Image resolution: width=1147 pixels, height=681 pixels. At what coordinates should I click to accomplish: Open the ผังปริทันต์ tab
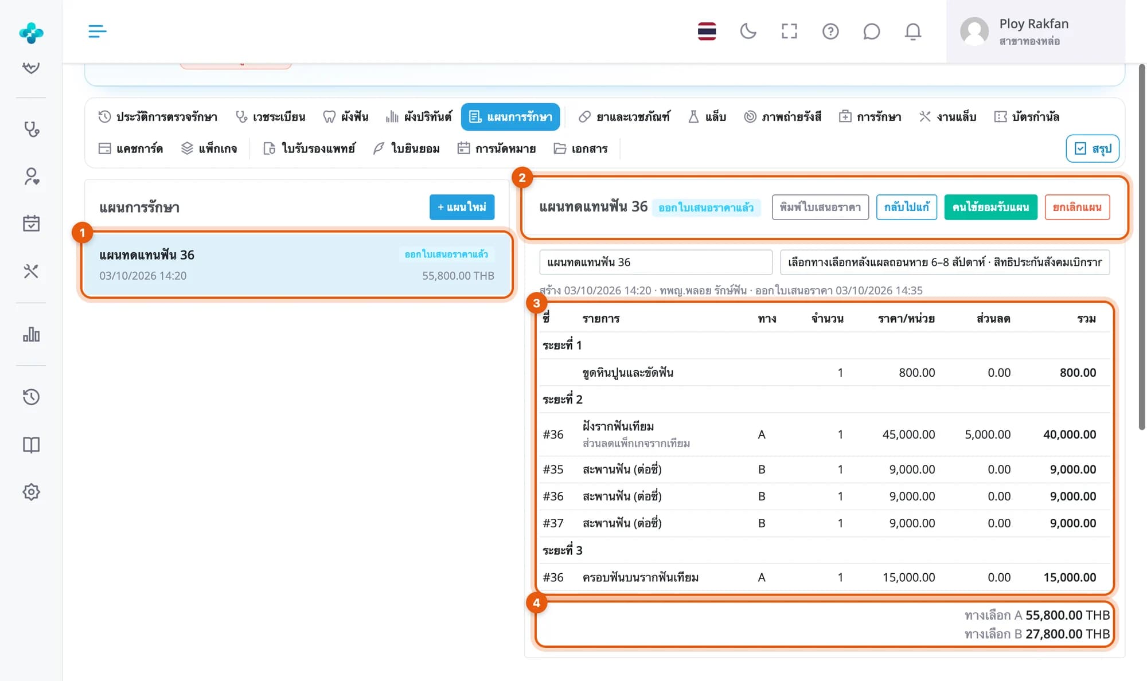click(419, 117)
